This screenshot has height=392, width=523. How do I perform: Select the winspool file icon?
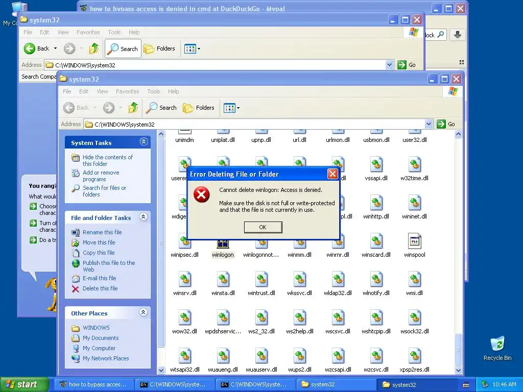point(414,241)
